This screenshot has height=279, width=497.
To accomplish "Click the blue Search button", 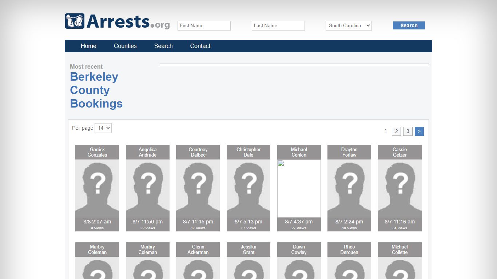I will [409, 25].
